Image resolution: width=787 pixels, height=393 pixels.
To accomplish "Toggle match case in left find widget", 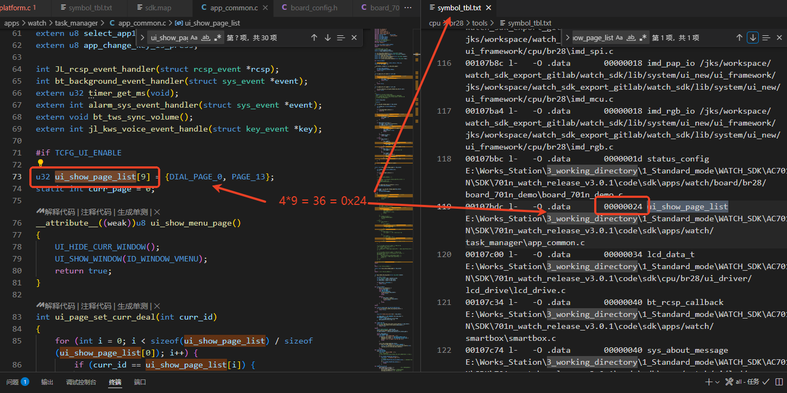I will [194, 38].
